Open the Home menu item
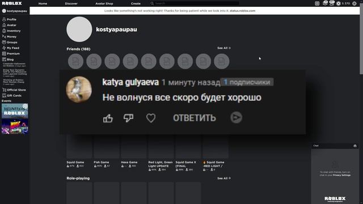Screen dimensions: 363x204 point(43,3)
